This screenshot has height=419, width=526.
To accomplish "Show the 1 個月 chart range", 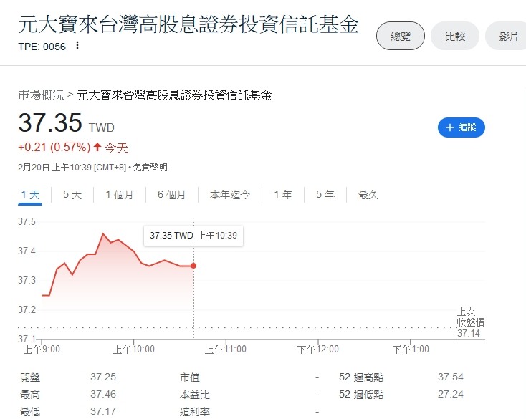I will click(x=120, y=194).
